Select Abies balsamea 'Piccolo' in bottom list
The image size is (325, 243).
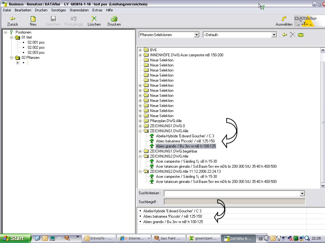(173, 216)
